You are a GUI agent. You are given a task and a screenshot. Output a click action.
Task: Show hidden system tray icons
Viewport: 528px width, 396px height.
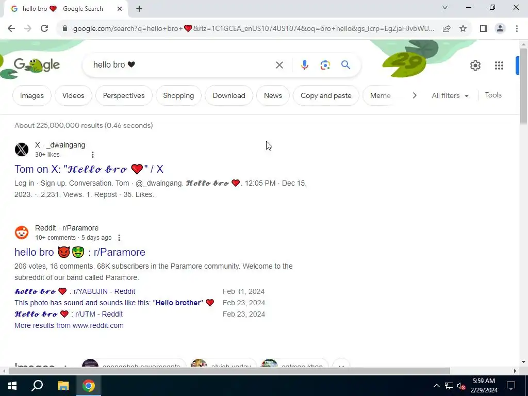click(436, 386)
